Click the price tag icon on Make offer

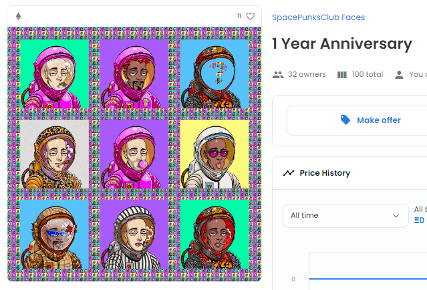point(345,120)
